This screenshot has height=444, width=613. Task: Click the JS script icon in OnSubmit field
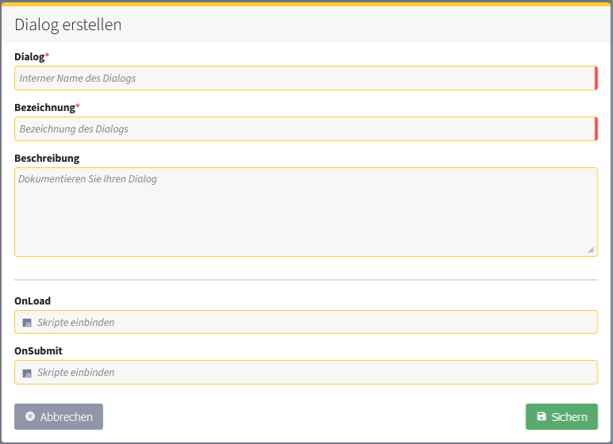pyautogui.click(x=26, y=373)
